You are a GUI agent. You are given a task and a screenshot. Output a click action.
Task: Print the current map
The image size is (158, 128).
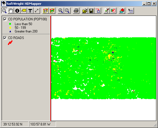[x=76, y=11]
